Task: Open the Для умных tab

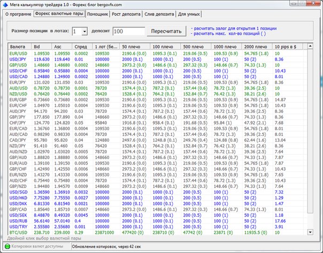Action: pos(189,14)
